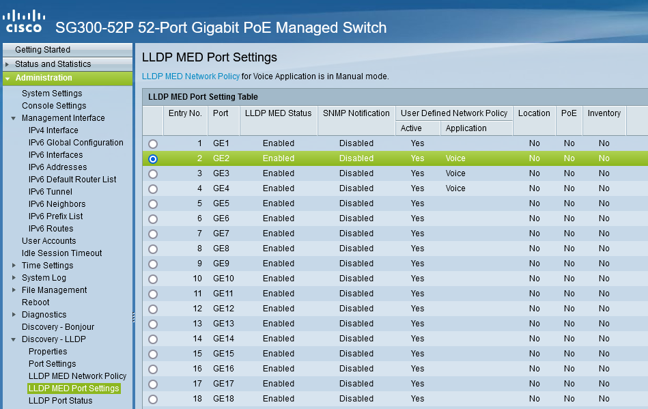Viewport: 648px width, 409px height.
Task: Collapse the Administration section arrow
Action: [x=8, y=78]
